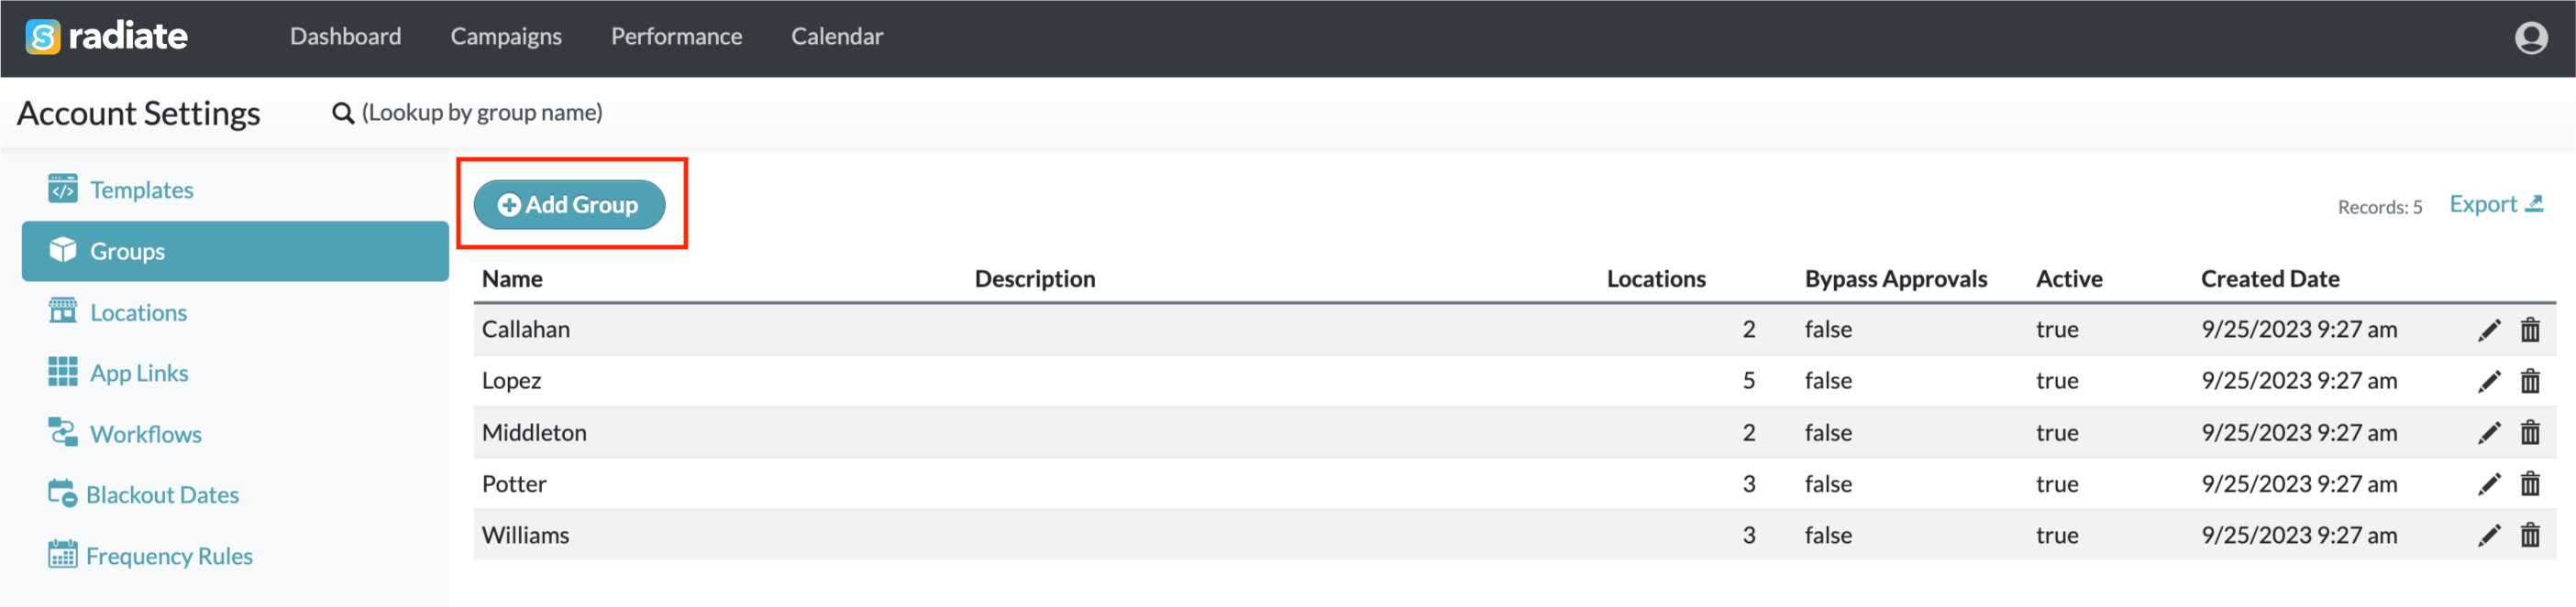Open the Campaigns nav item
The height and width of the screenshot is (607, 2576).
506,37
